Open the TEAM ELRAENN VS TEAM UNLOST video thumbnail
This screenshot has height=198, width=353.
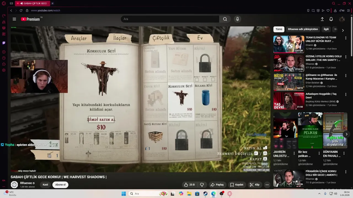pos(289,44)
